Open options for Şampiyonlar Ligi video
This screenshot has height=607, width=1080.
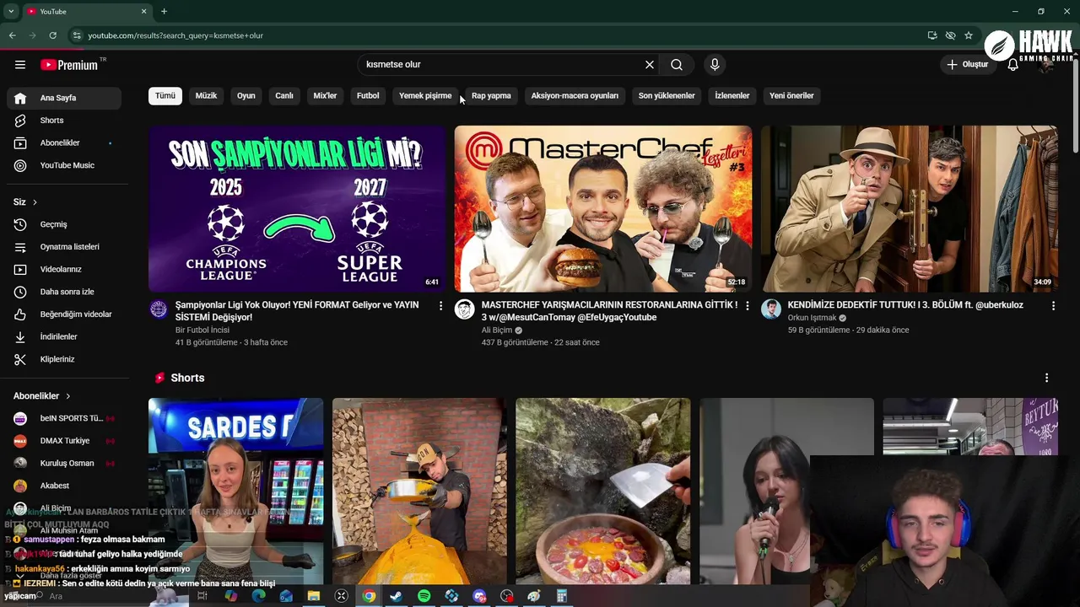point(440,306)
